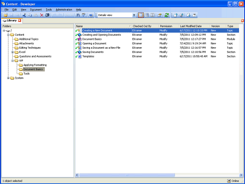This screenshot has width=245, height=184.
Task: Open the View menu
Action: (x=23, y=10)
